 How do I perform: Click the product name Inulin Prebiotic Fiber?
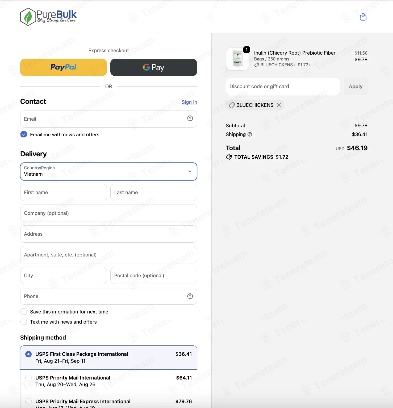(x=295, y=53)
